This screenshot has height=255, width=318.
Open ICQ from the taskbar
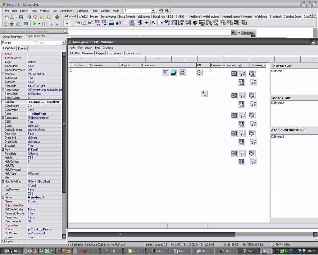point(111,251)
